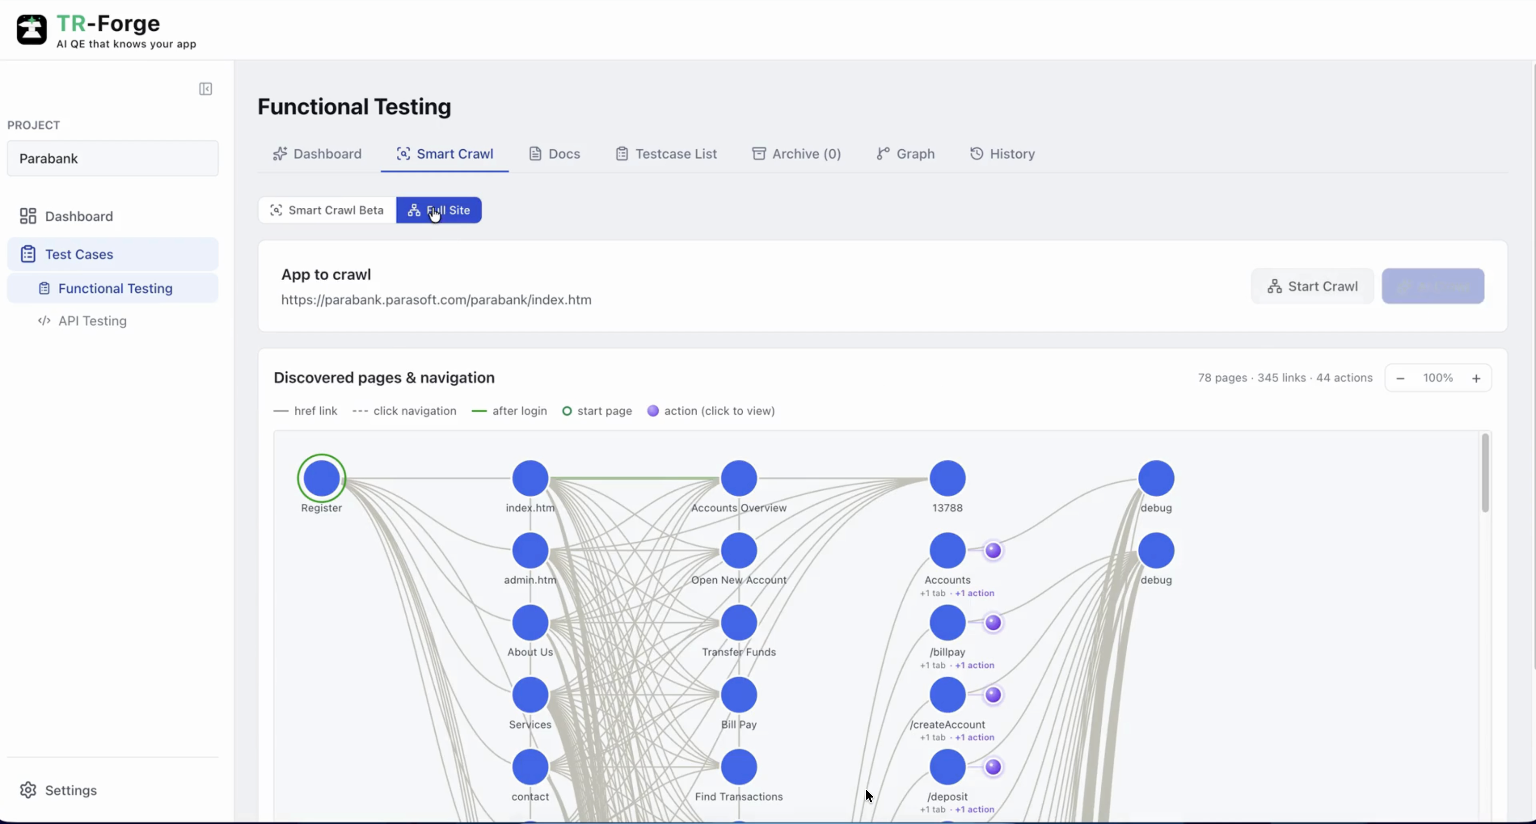Click the 'click navigation' legend entry
This screenshot has width=1536, height=824.
click(x=404, y=411)
